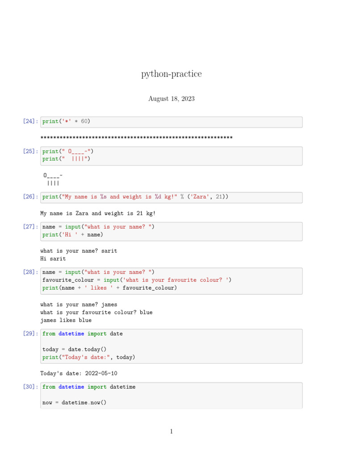Select the [28] cell number label
Screen dimensions: 343x458
30,272
